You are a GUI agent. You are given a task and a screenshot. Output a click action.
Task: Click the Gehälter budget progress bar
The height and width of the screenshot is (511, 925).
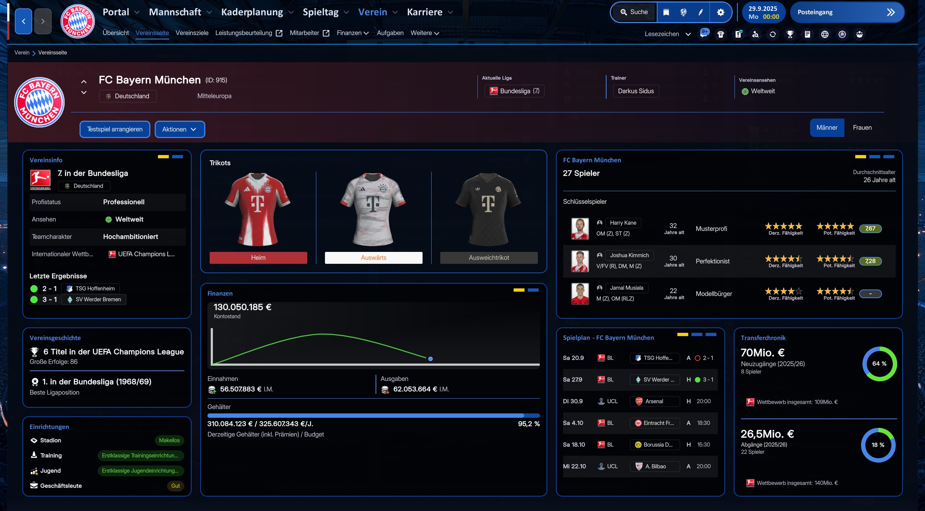[373, 415]
